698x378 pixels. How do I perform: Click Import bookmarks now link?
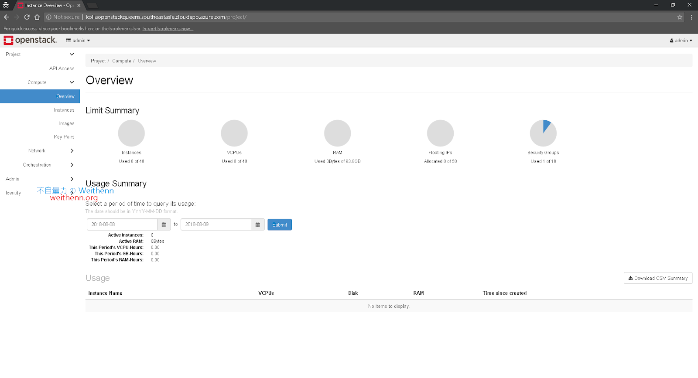pyautogui.click(x=168, y=29)
